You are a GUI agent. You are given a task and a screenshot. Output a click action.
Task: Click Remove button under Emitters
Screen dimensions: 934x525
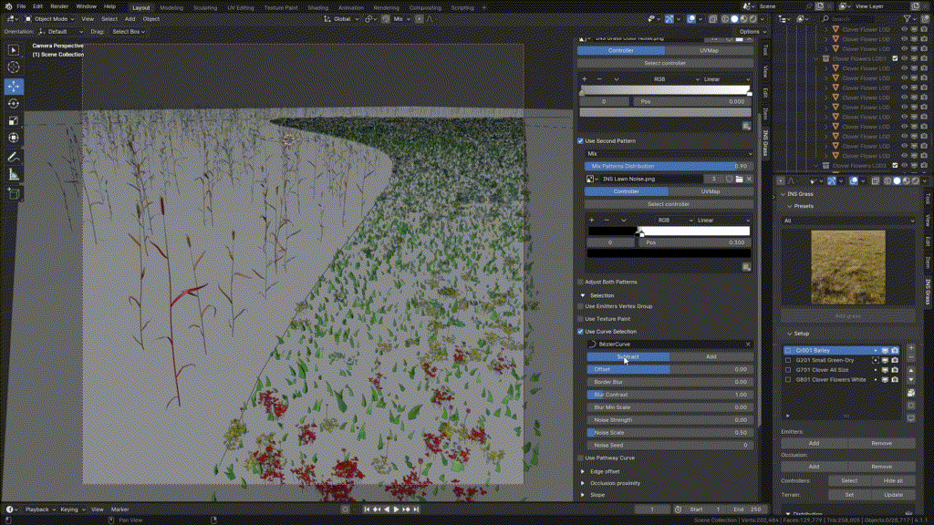[x=882, y=444]
